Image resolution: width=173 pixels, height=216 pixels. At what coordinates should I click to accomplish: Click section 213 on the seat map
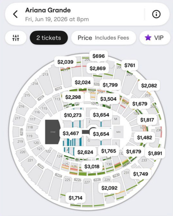[45, 75]
